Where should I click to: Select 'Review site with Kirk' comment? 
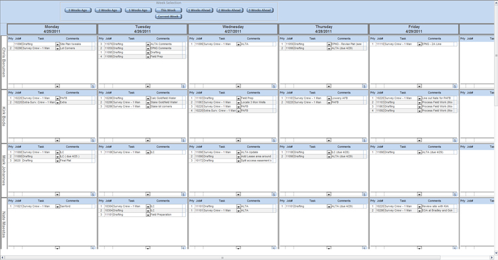click(438, 206)
